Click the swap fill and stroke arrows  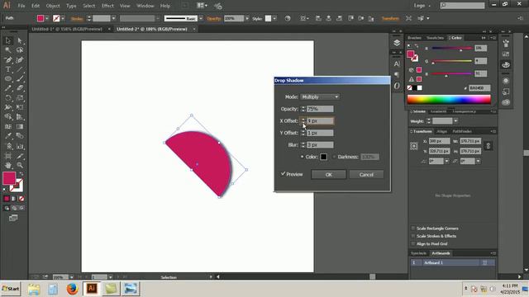[21, 174]
